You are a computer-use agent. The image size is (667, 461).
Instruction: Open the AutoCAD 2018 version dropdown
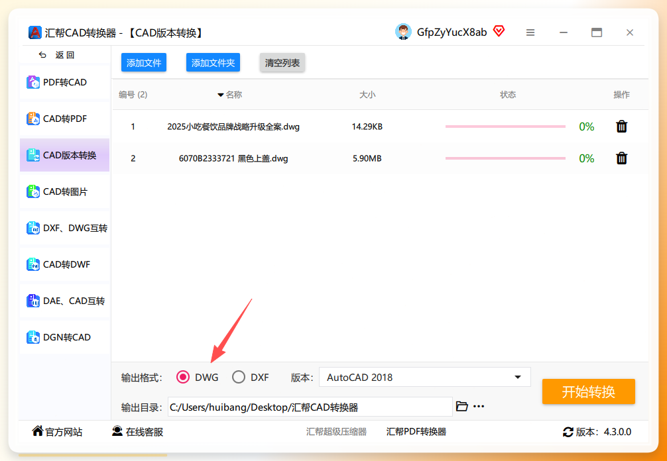[x=424, y=377]
